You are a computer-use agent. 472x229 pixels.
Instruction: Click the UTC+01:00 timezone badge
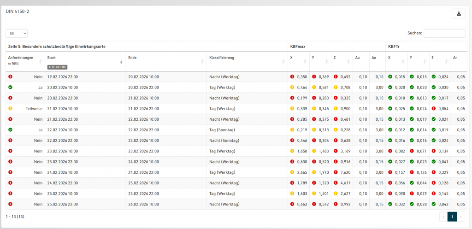[x=57, y=67]
